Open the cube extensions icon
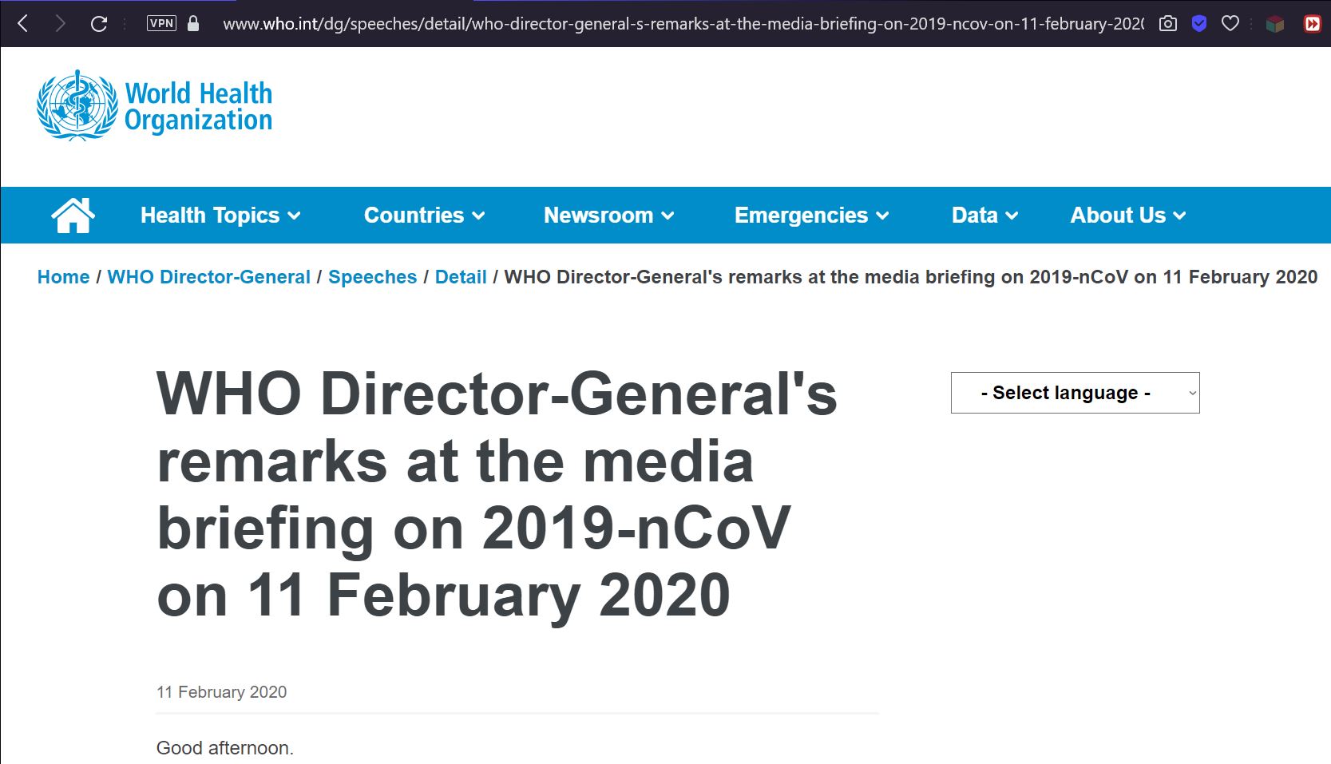Viewport: 1331px width, 764px height. click(x=1275, y=24)
